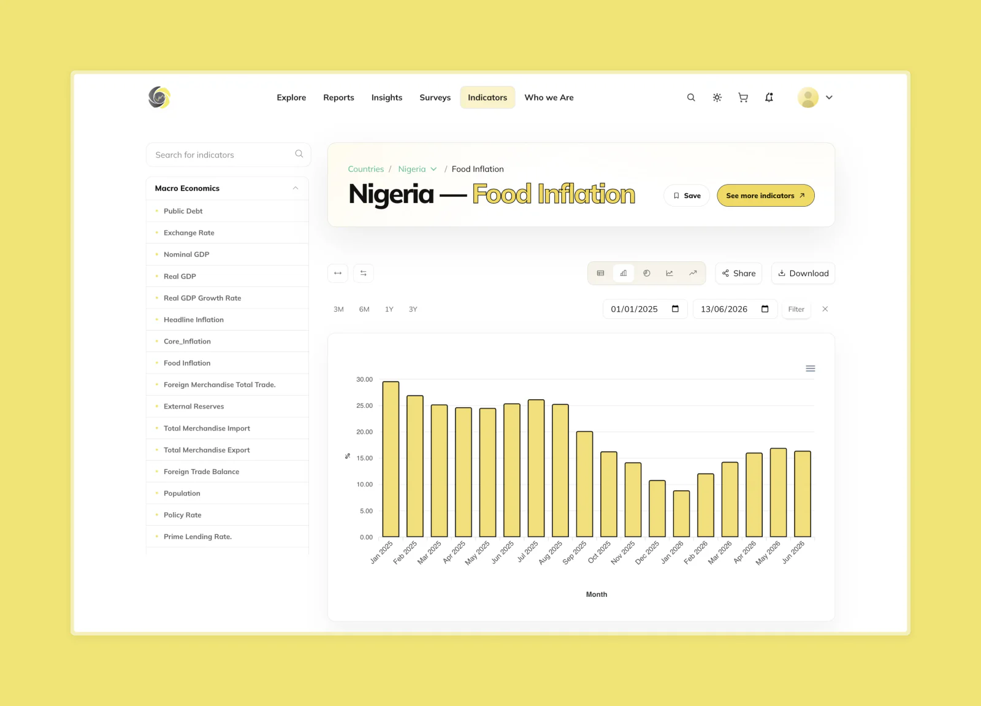Expand the user account chevron menu
Image resolution: width=981 pixels, height=706 pixels.
click(x=829, y=98)
